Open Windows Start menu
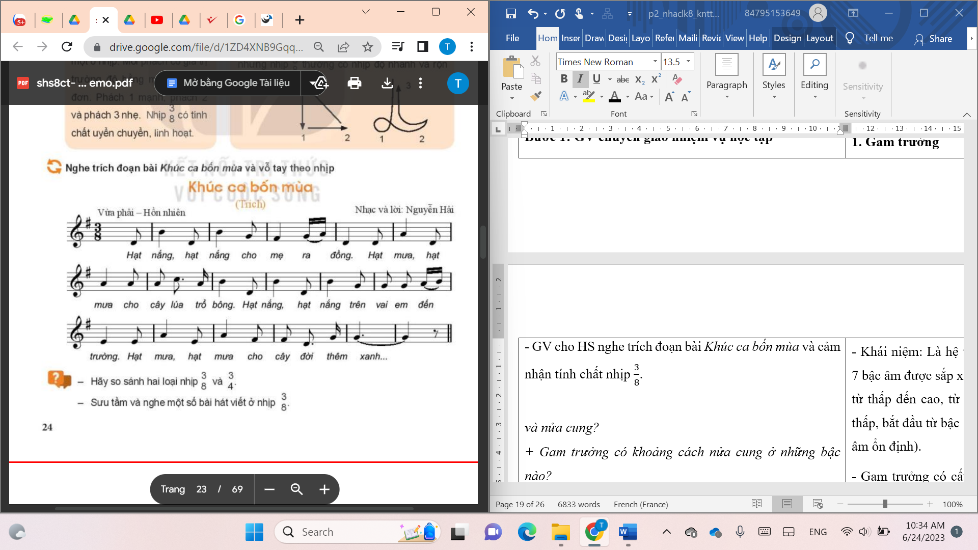The image size is (978, 550). tap(254, 532)
